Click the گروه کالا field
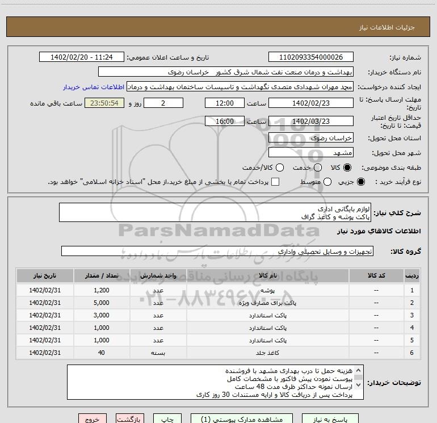This screenshot has width=437, height=423. (x=217, y=251)
